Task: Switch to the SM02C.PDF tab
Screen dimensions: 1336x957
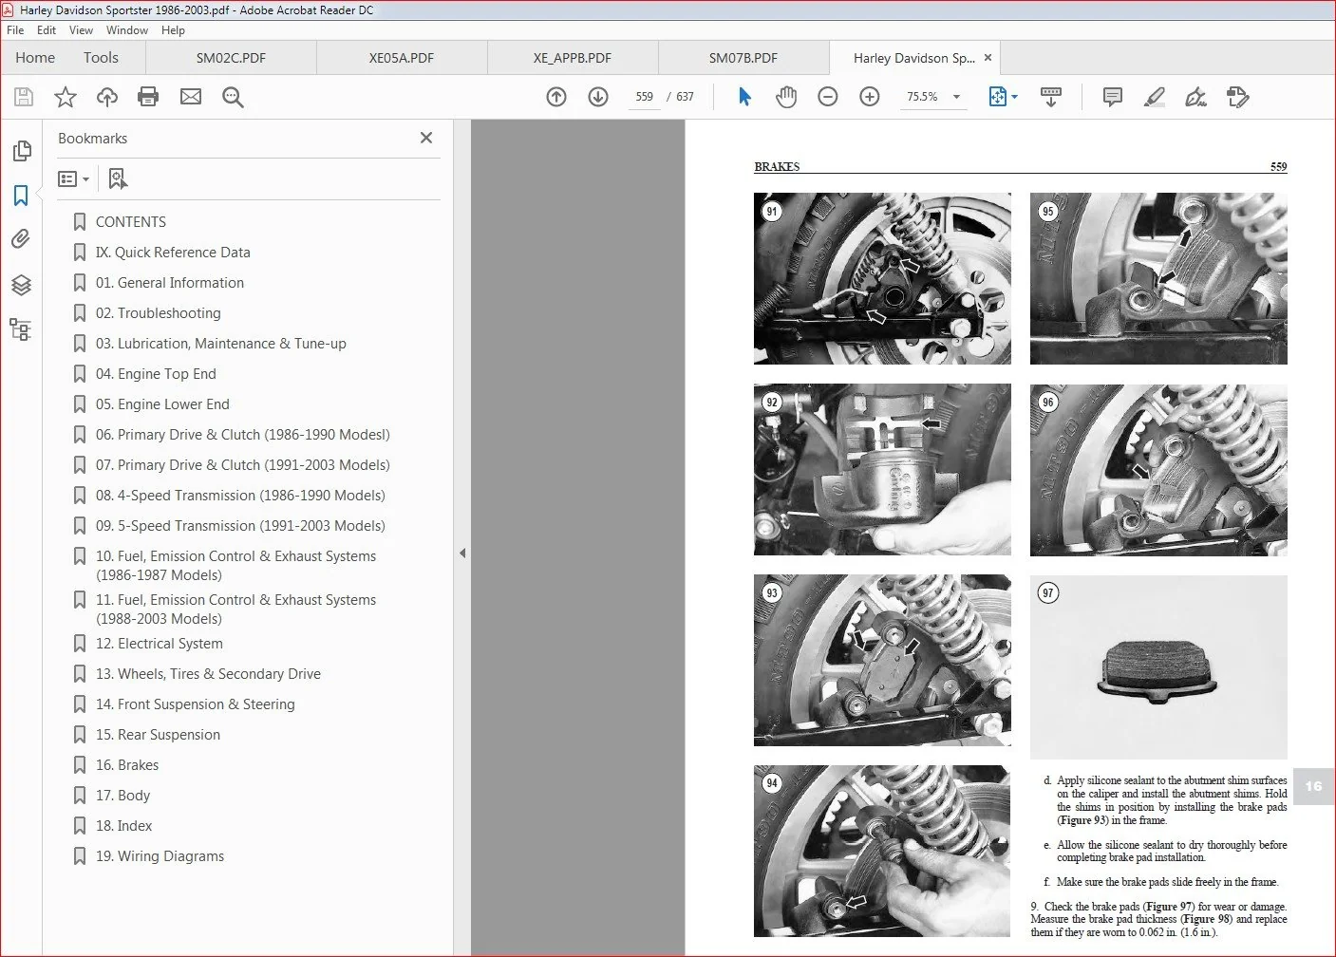Action: (x=231, y=58)
